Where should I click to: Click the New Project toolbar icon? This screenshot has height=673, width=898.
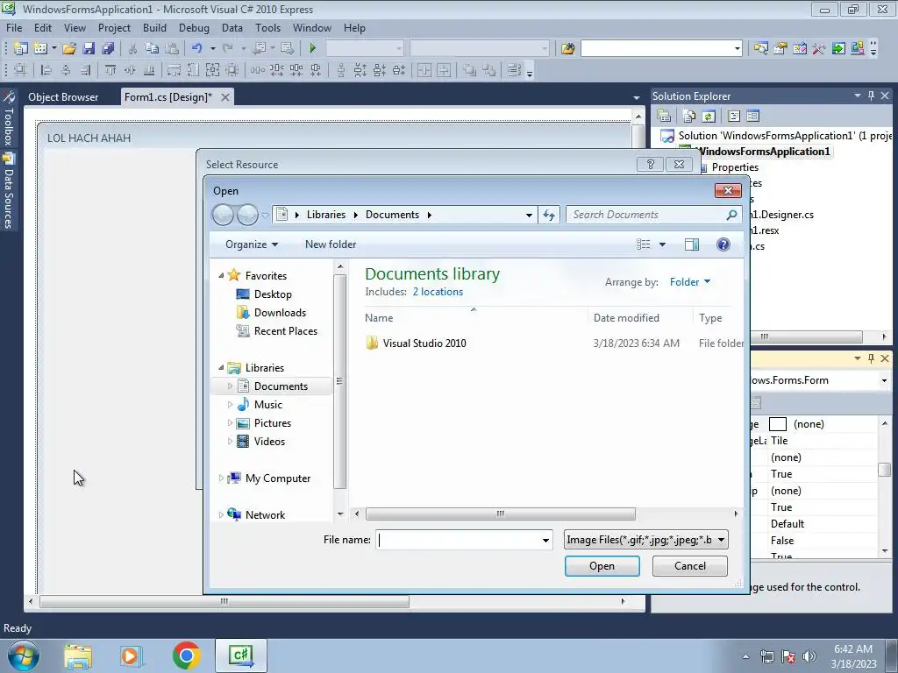[x=21, y=49]
